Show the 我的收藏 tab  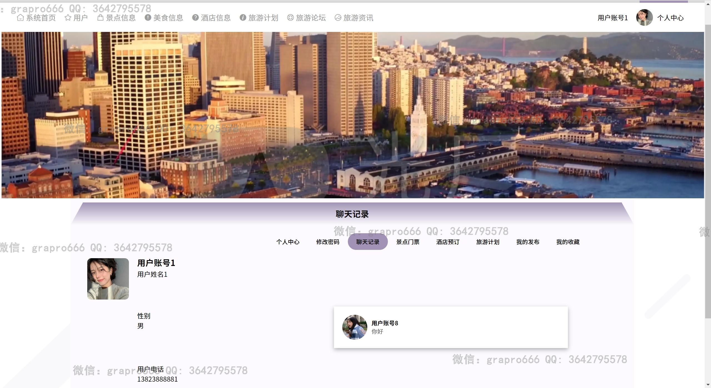click(x=568, y=242)
